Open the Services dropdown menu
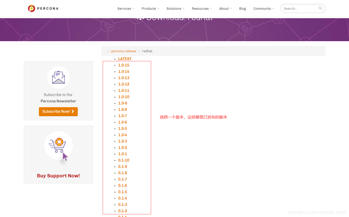This screenshot has height=217, width=349. (126, 8)
